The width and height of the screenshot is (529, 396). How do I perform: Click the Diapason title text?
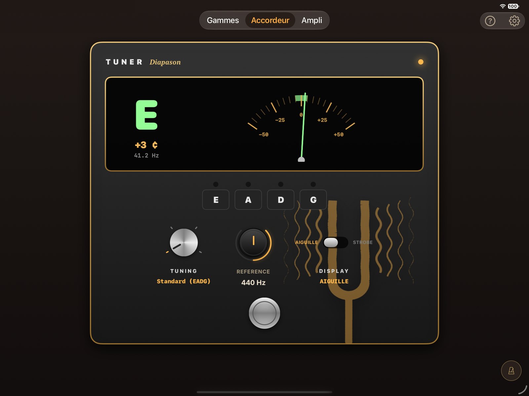(x=165, y=62)
